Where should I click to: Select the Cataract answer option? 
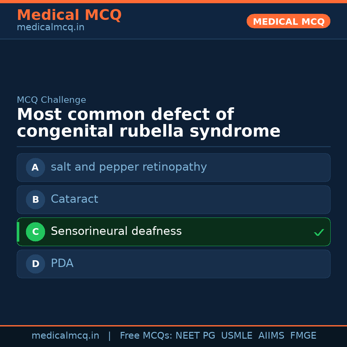[x=75, y=199]
